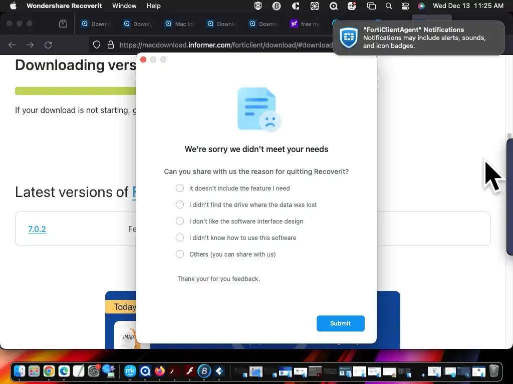Click the fan-shaped menu bar icon
This screenshot has height=384, width=513.
click(x=315, y=6)
